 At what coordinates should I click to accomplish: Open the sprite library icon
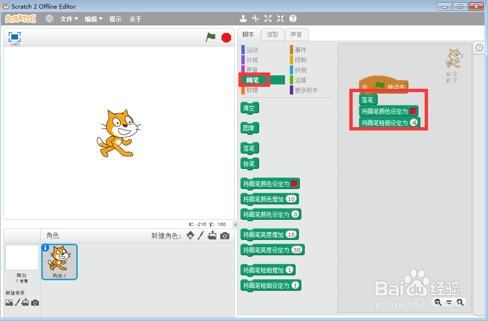pos(190,236)
